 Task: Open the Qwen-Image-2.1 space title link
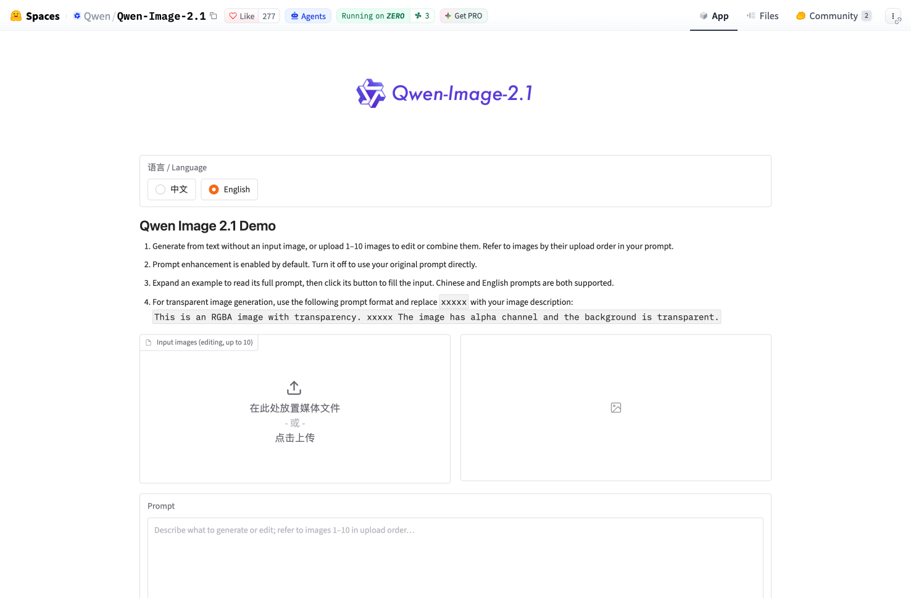[x=162, y=16]
